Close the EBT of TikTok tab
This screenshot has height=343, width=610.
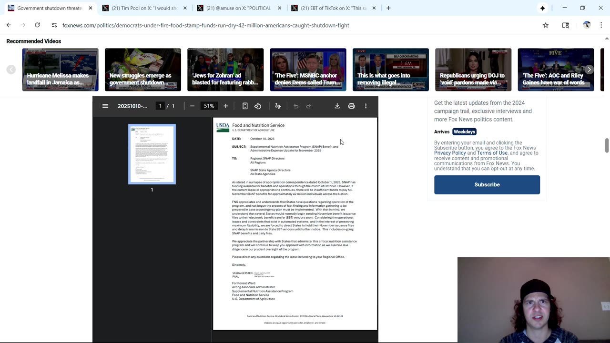pyautogui.click(x=374, y=8)
